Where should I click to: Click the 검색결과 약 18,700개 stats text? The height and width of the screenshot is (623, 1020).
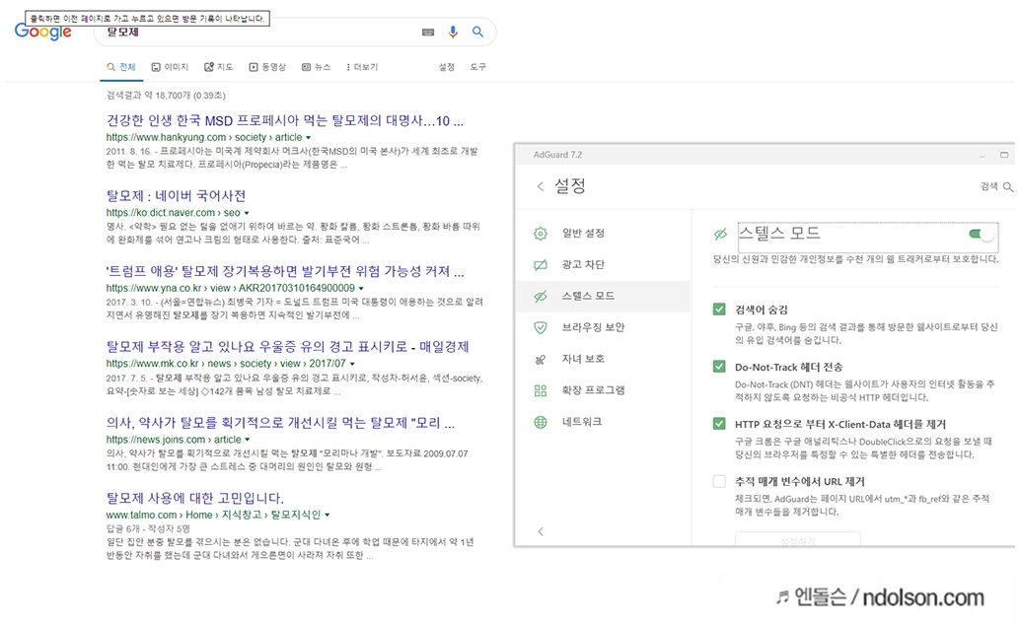[166, 96]
